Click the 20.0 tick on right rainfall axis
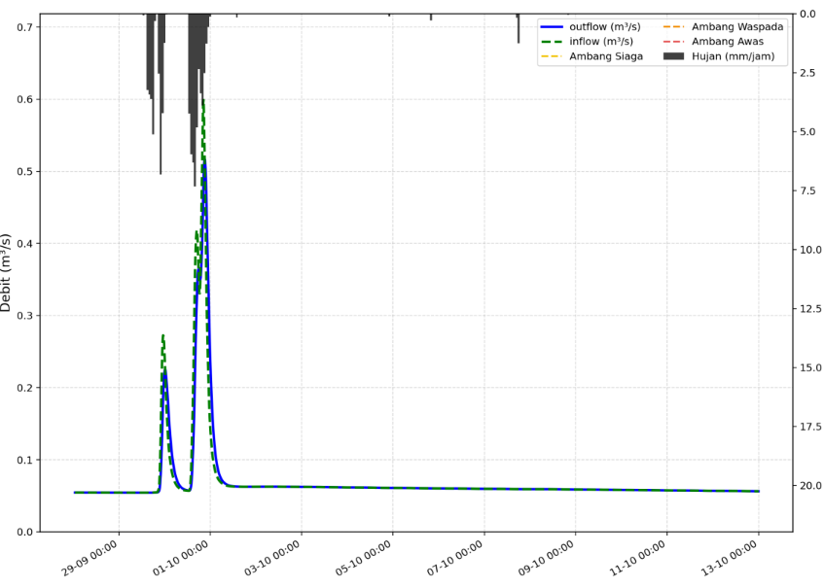The height and width of the screenshot is (588, 824). [x=809, y=485]
